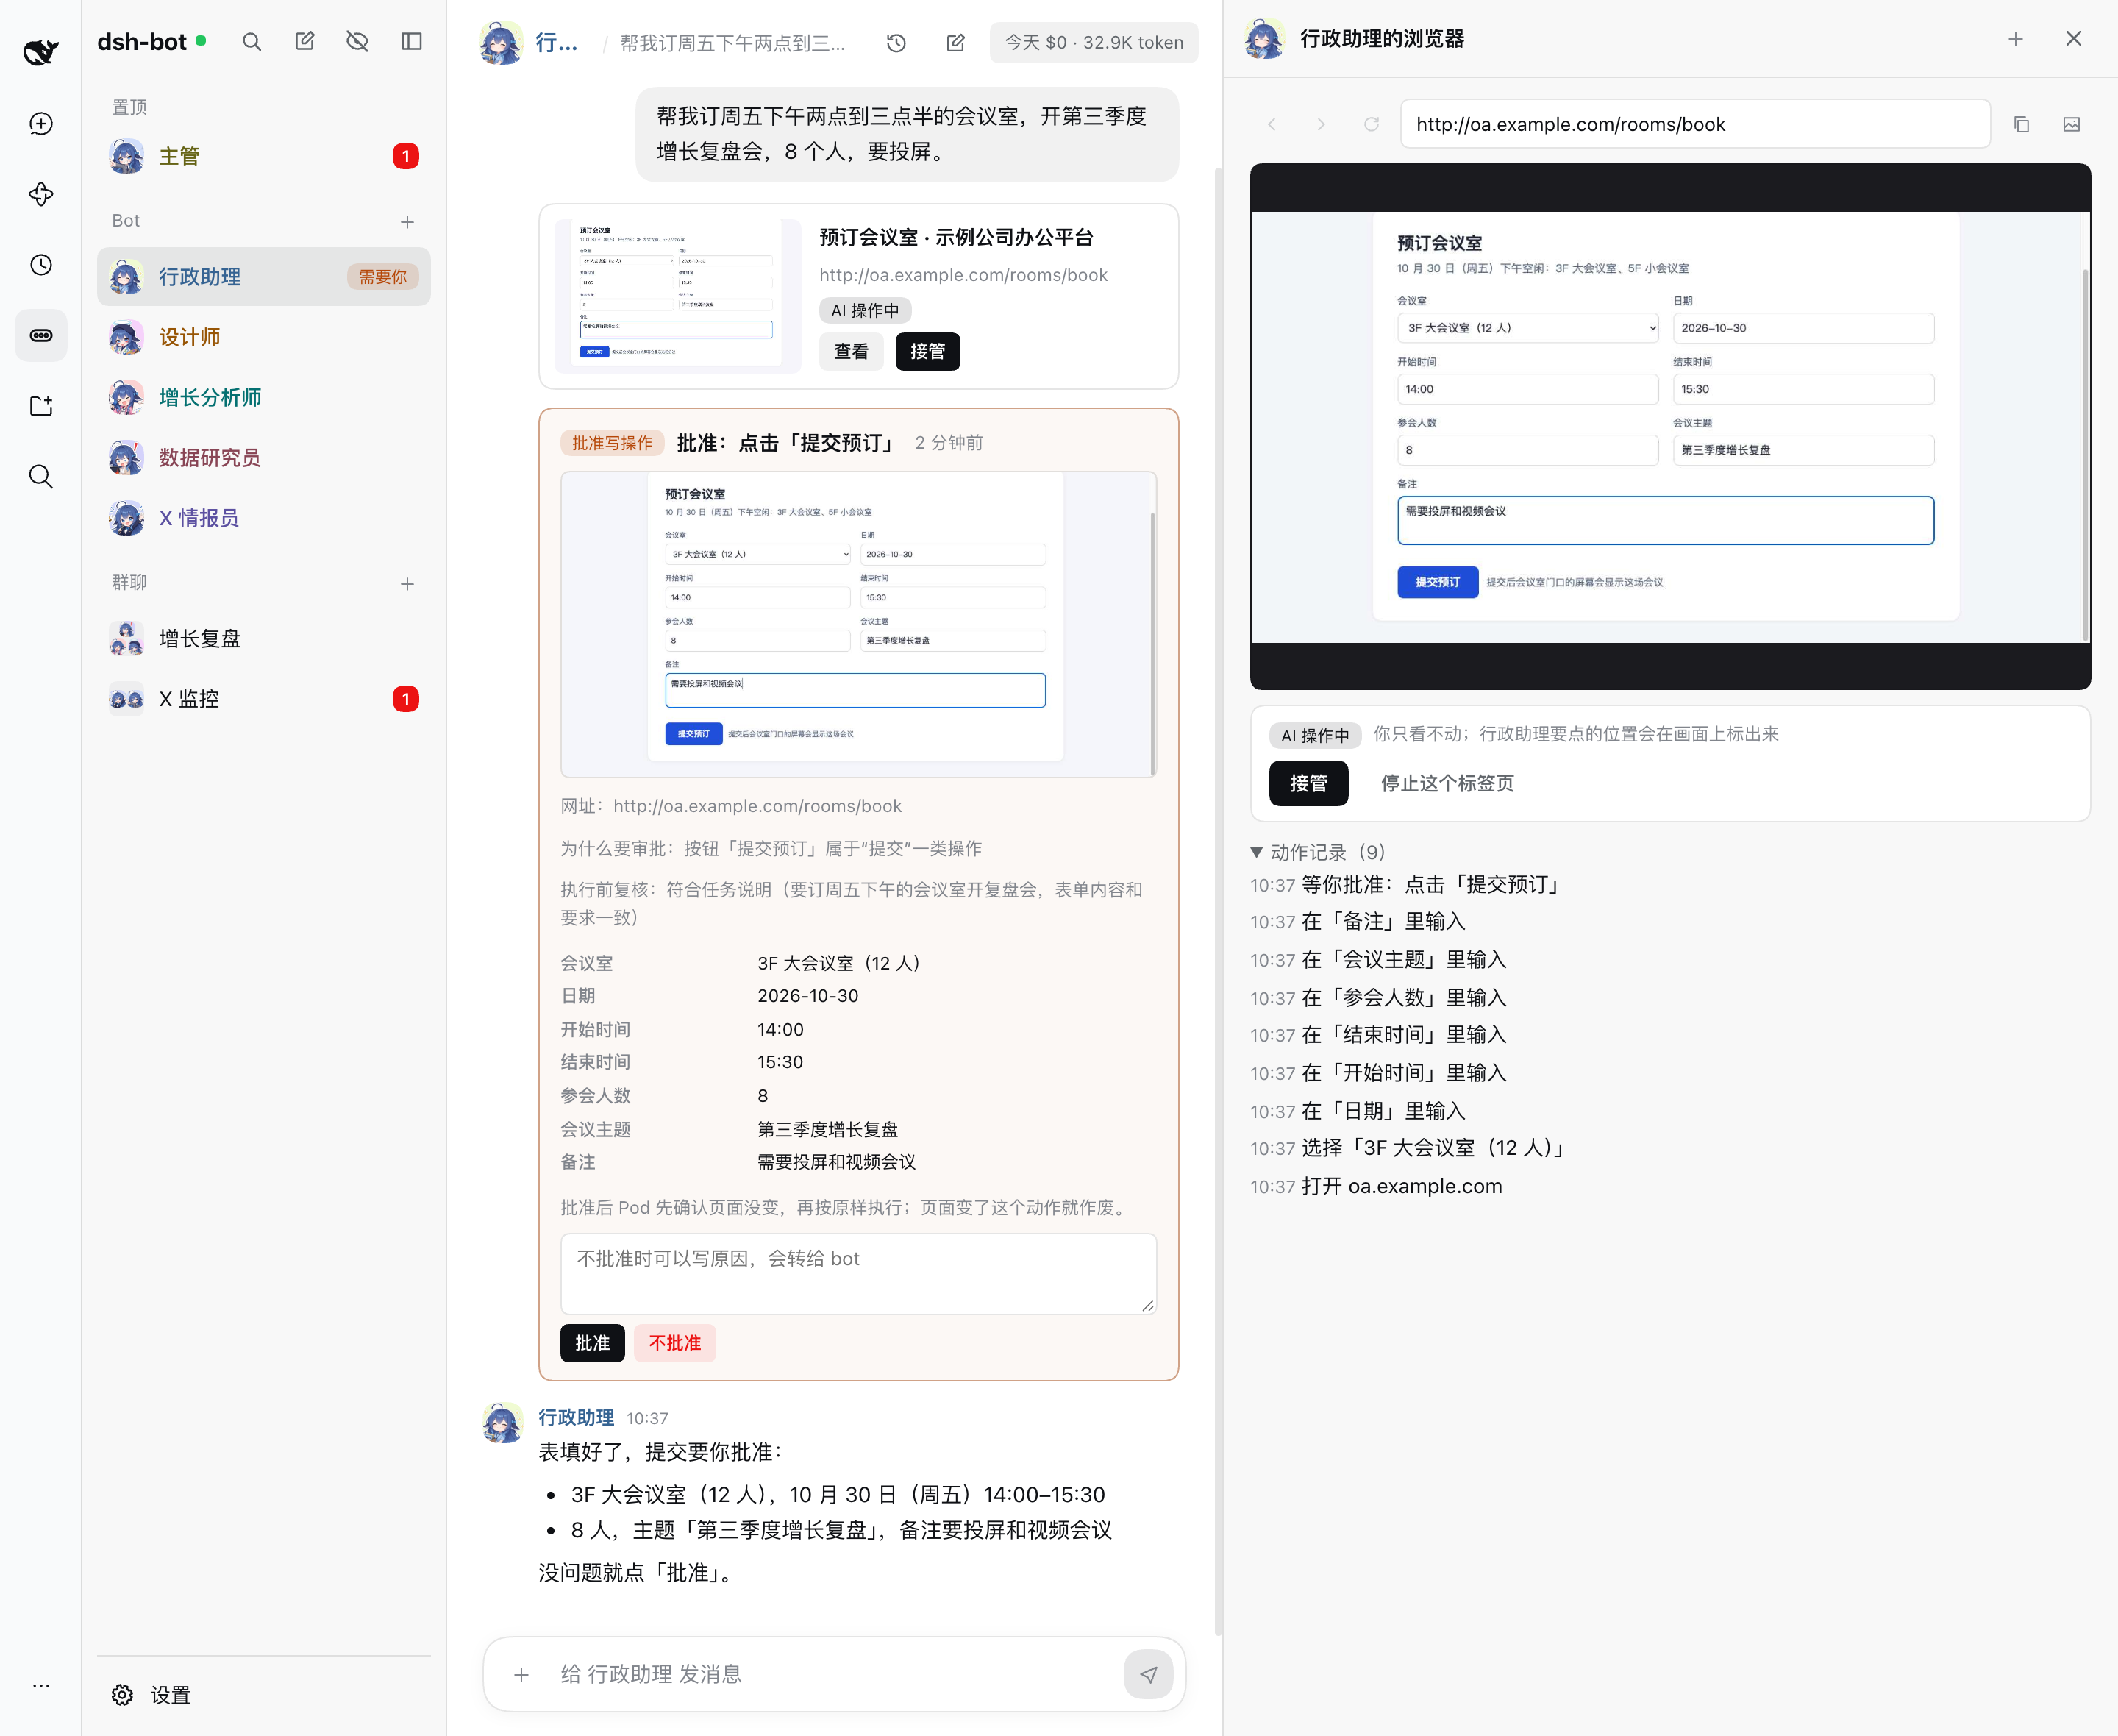Click the send message arrow button

(1149, 1674)
